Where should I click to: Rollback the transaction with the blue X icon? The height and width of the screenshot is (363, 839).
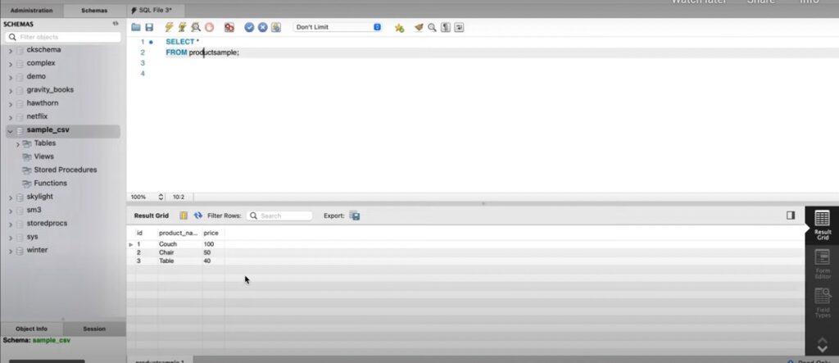[262, 27]
